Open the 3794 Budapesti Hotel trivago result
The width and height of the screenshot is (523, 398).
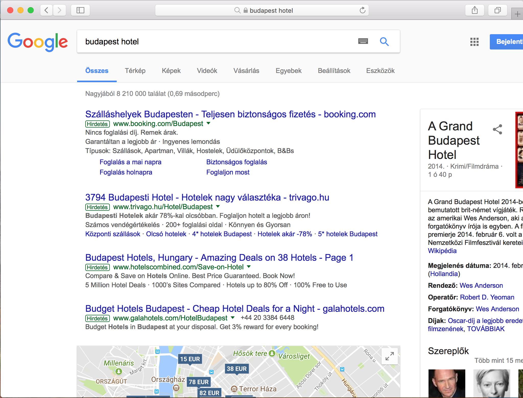pos(207,197)
